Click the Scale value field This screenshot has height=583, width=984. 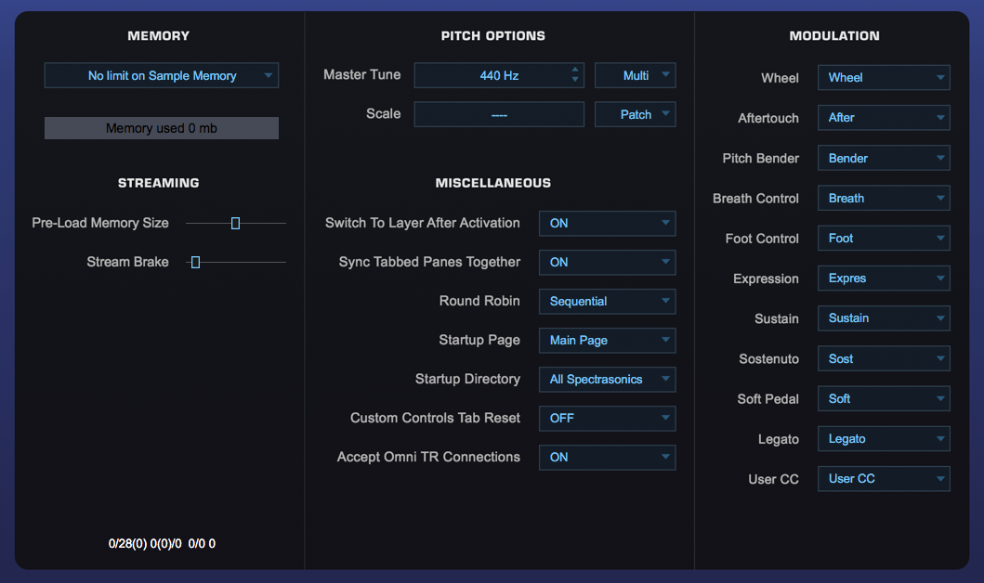click(499, 114)
